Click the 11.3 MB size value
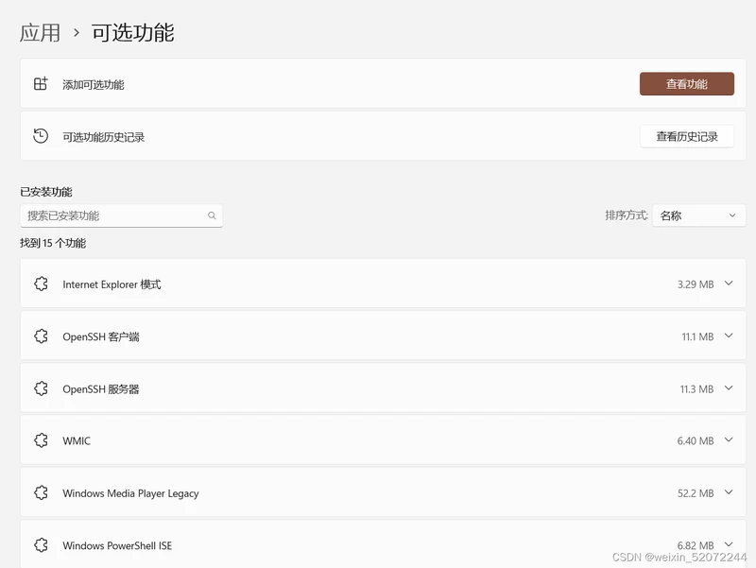This screenshot has width=756, height=568. (x=696, y=389)
